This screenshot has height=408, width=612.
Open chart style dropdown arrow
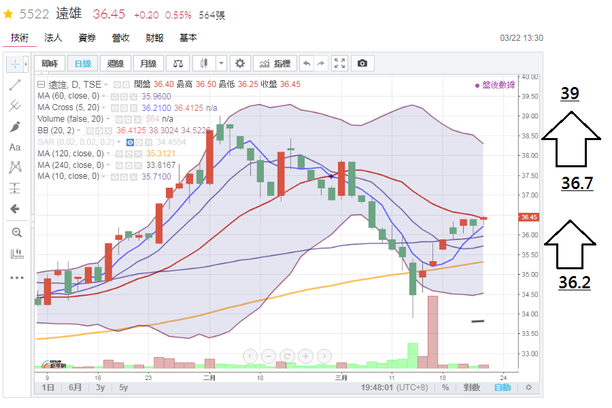pos(221,64)
